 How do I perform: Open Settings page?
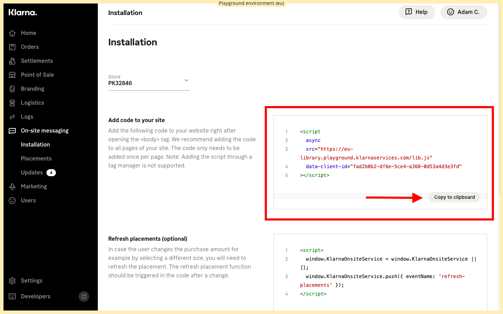pyautogui.click(x=31, y=281)
